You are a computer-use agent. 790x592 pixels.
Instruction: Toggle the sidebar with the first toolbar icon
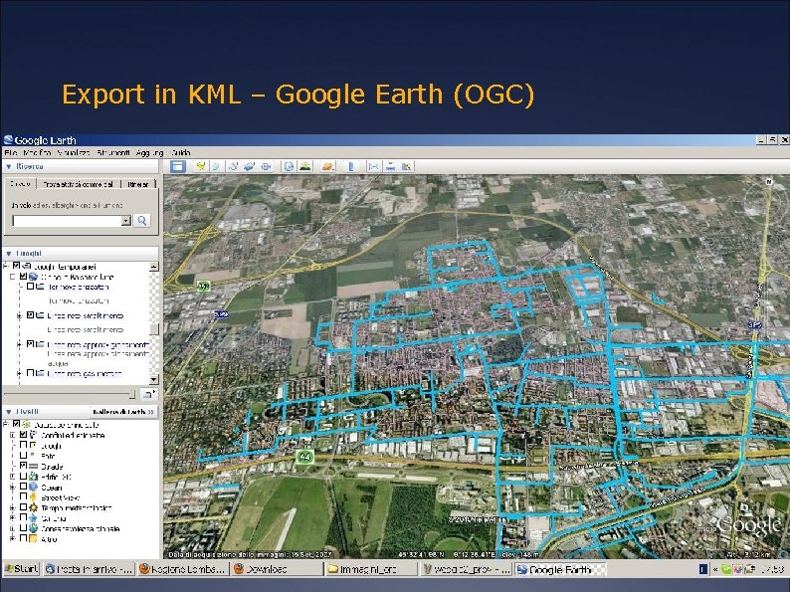[x=177, y=166]
